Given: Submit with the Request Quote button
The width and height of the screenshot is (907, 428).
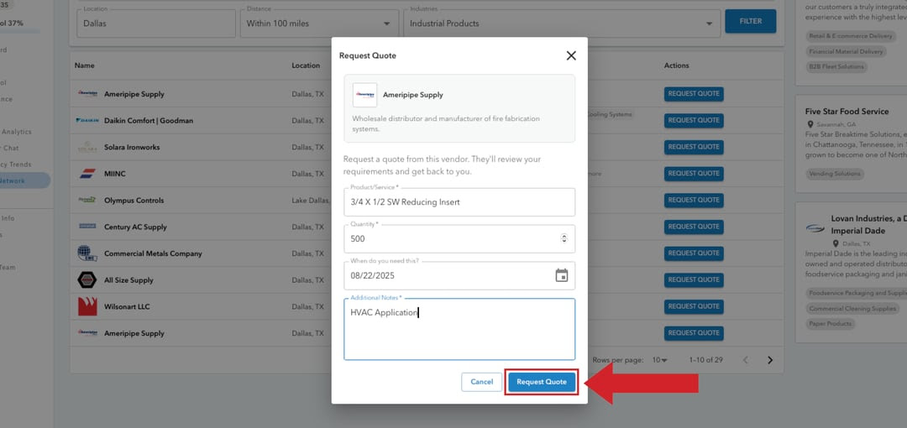Looking at the screenshot, I should (542, 382).
